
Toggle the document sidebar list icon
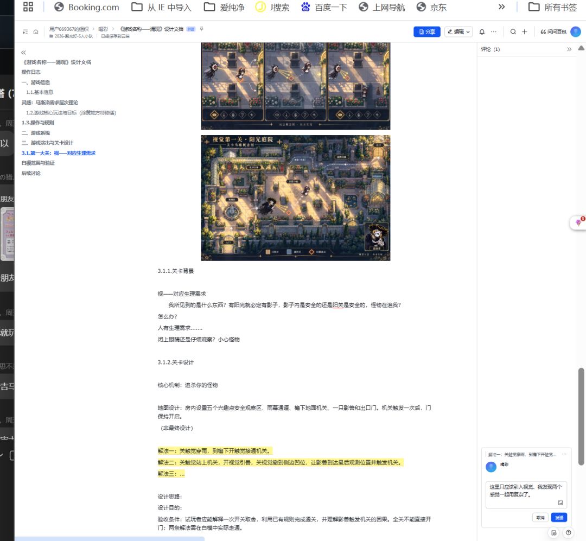[26, 32]
